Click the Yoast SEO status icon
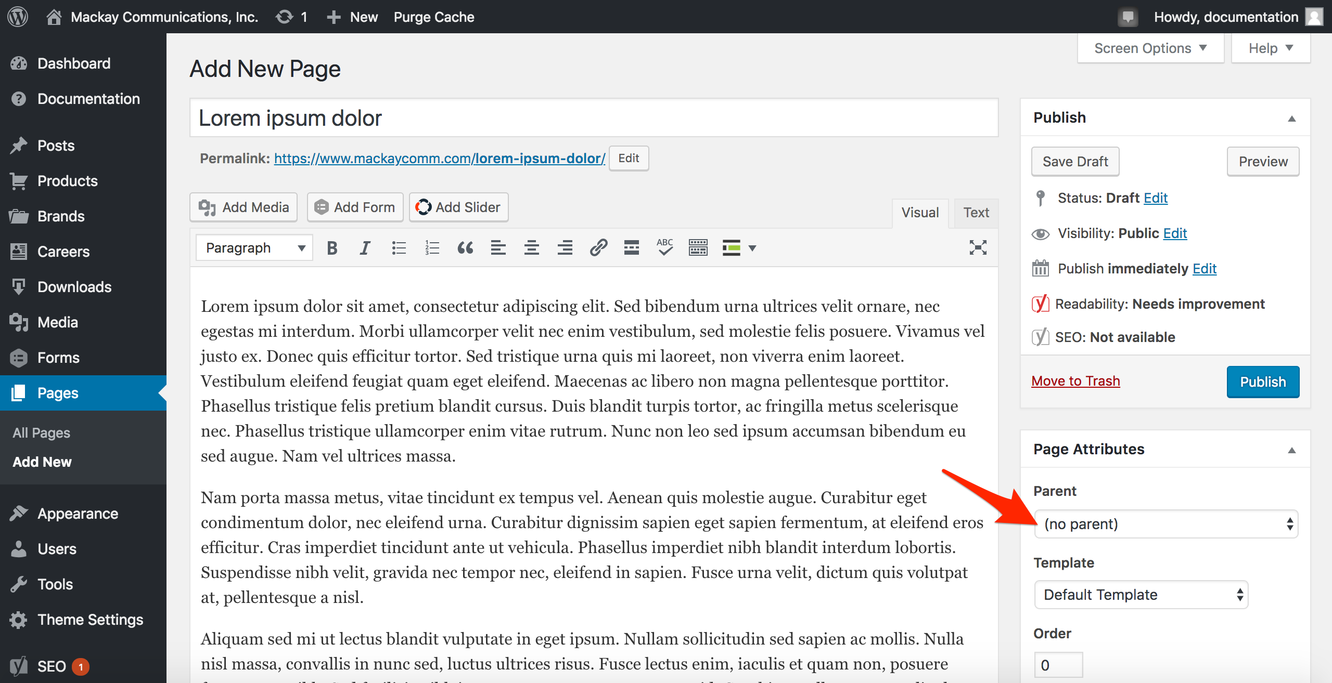The width and height of the screenshot is (1332, 683). (1040, 337)
